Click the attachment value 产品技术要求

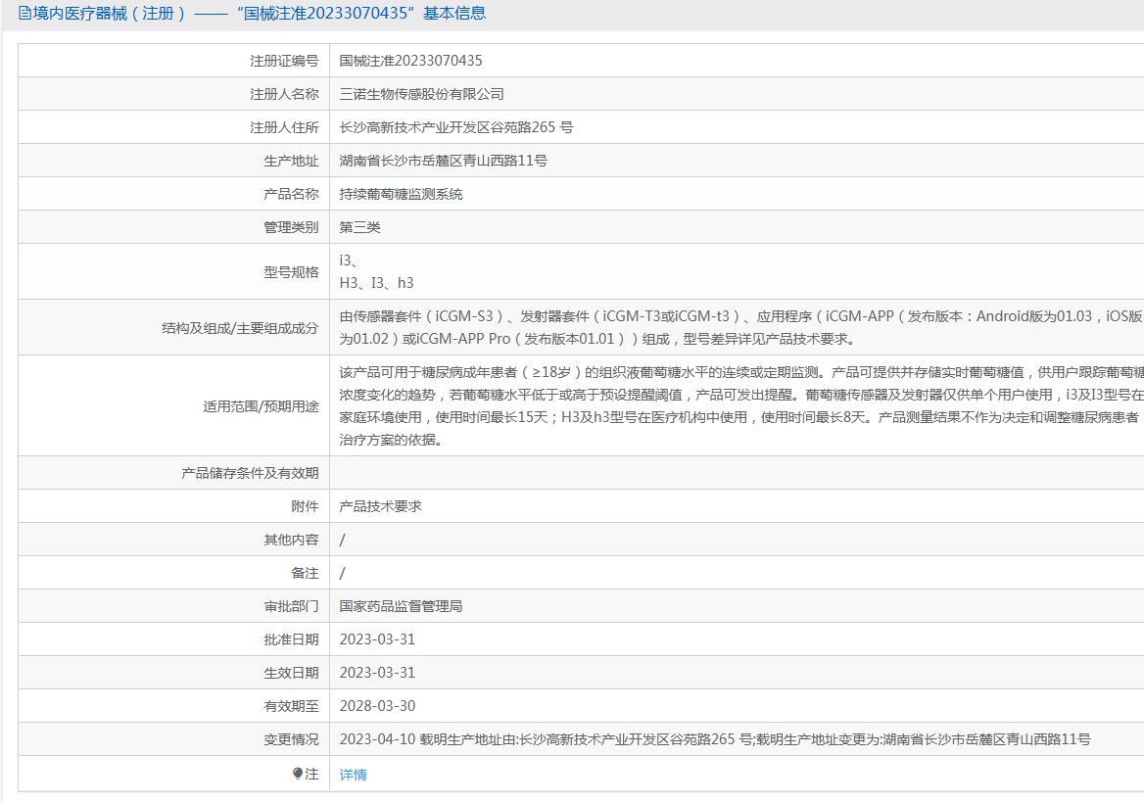[380, 506]
